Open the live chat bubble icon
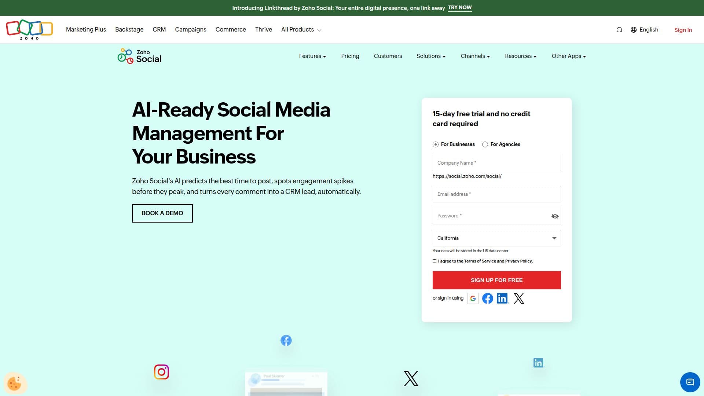This screenshot has height=396, width=704. 690,382
